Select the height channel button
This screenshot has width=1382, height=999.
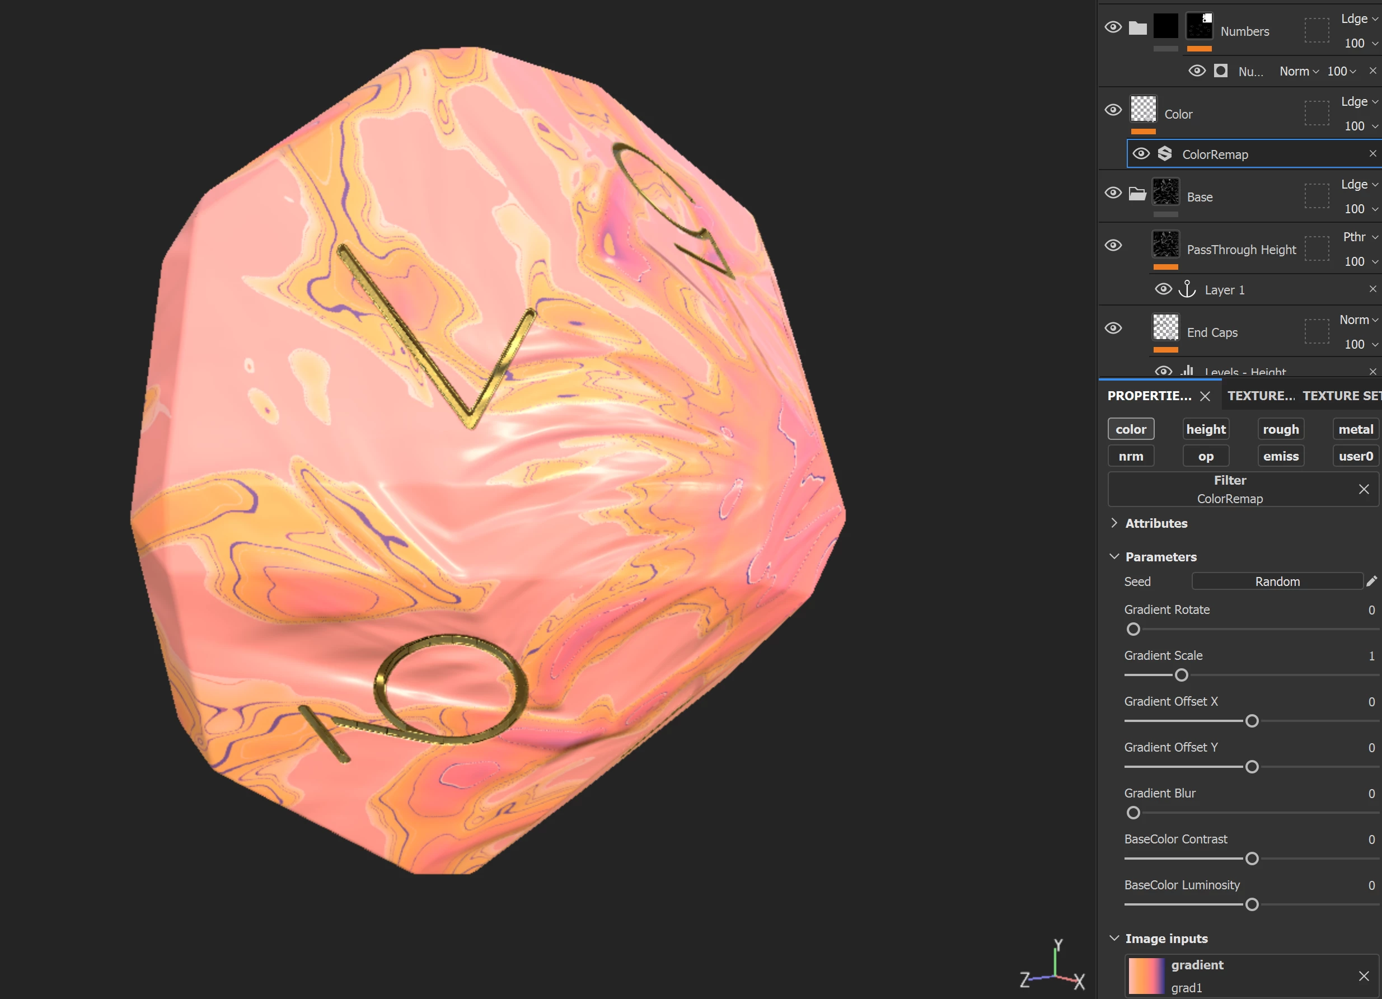[x=1205, y=429]
